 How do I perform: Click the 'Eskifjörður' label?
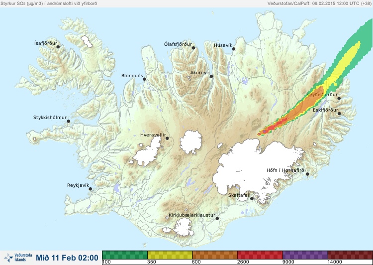click(325, 110)
